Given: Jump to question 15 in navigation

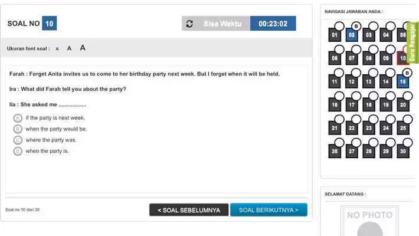Looking at the screenshot, I should coord(402,82).
